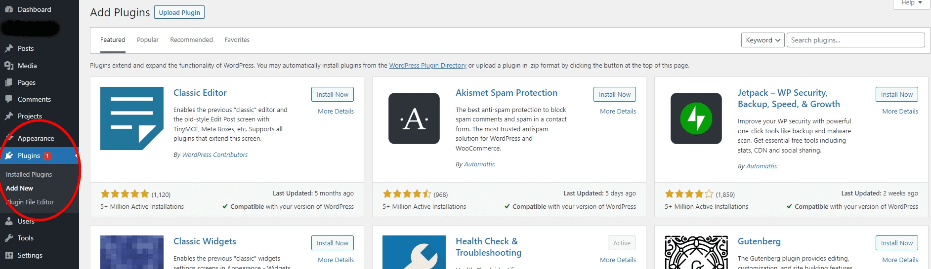Open Health Check & Troubleshooting title link
Viewport: 931px width, 269px height.
click(488, 247)
